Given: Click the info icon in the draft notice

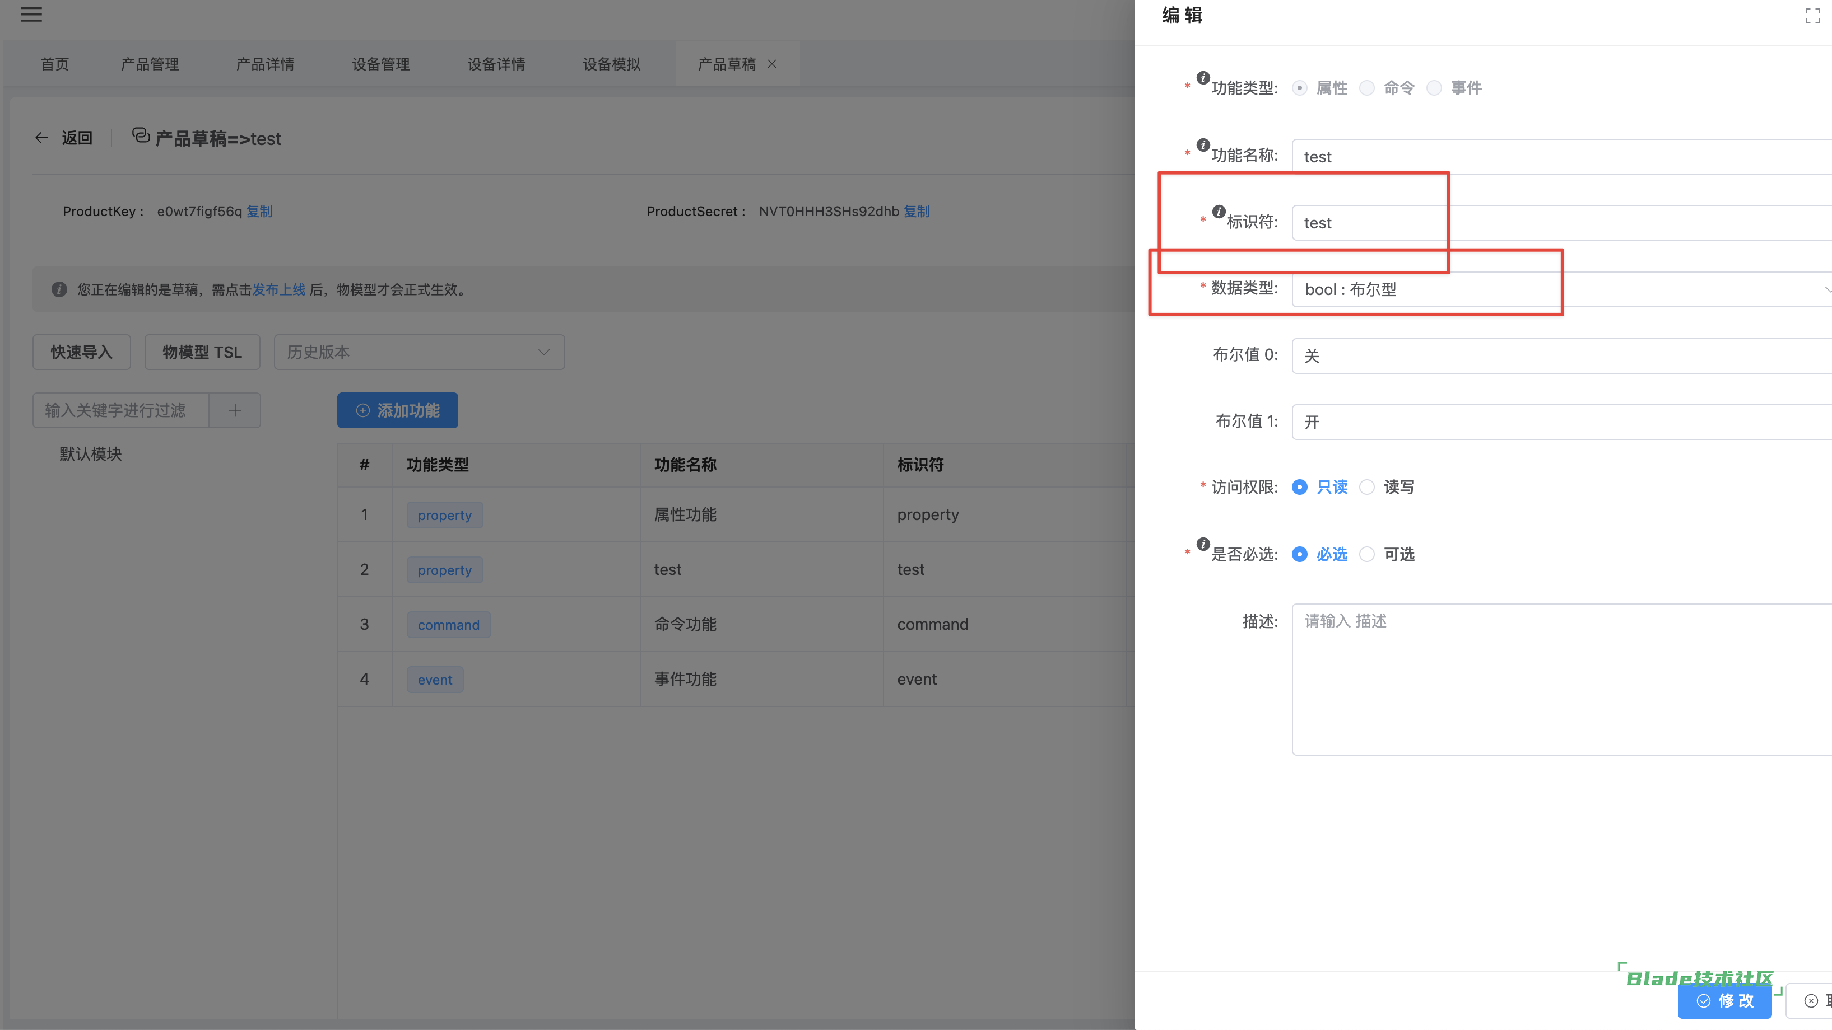Looking at the screenshot, I should 59,289.
